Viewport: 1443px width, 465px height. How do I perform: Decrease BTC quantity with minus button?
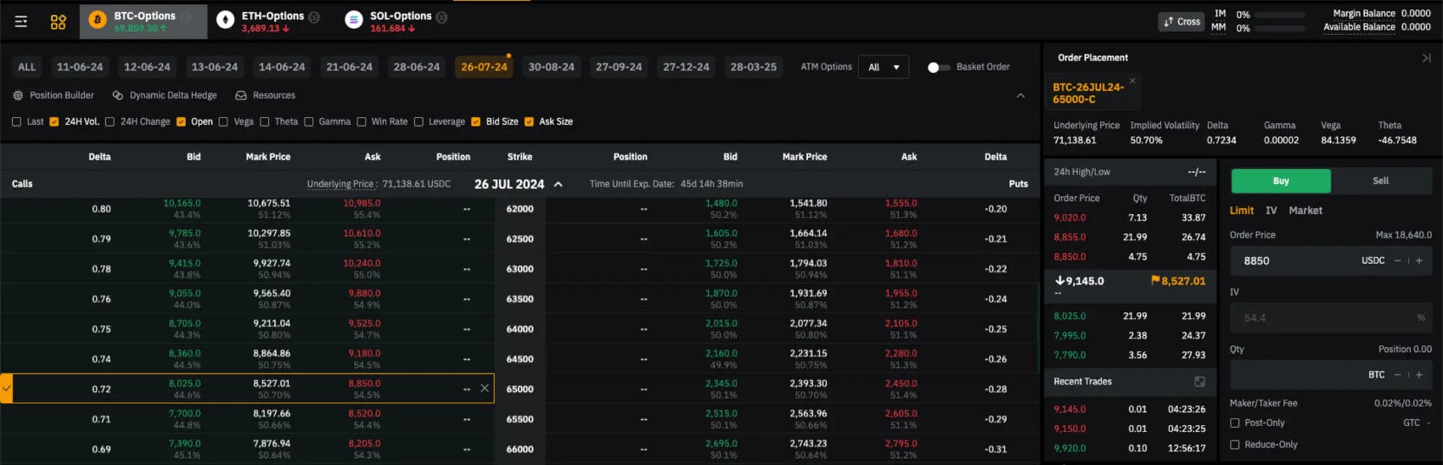[x=1397, y=375]
